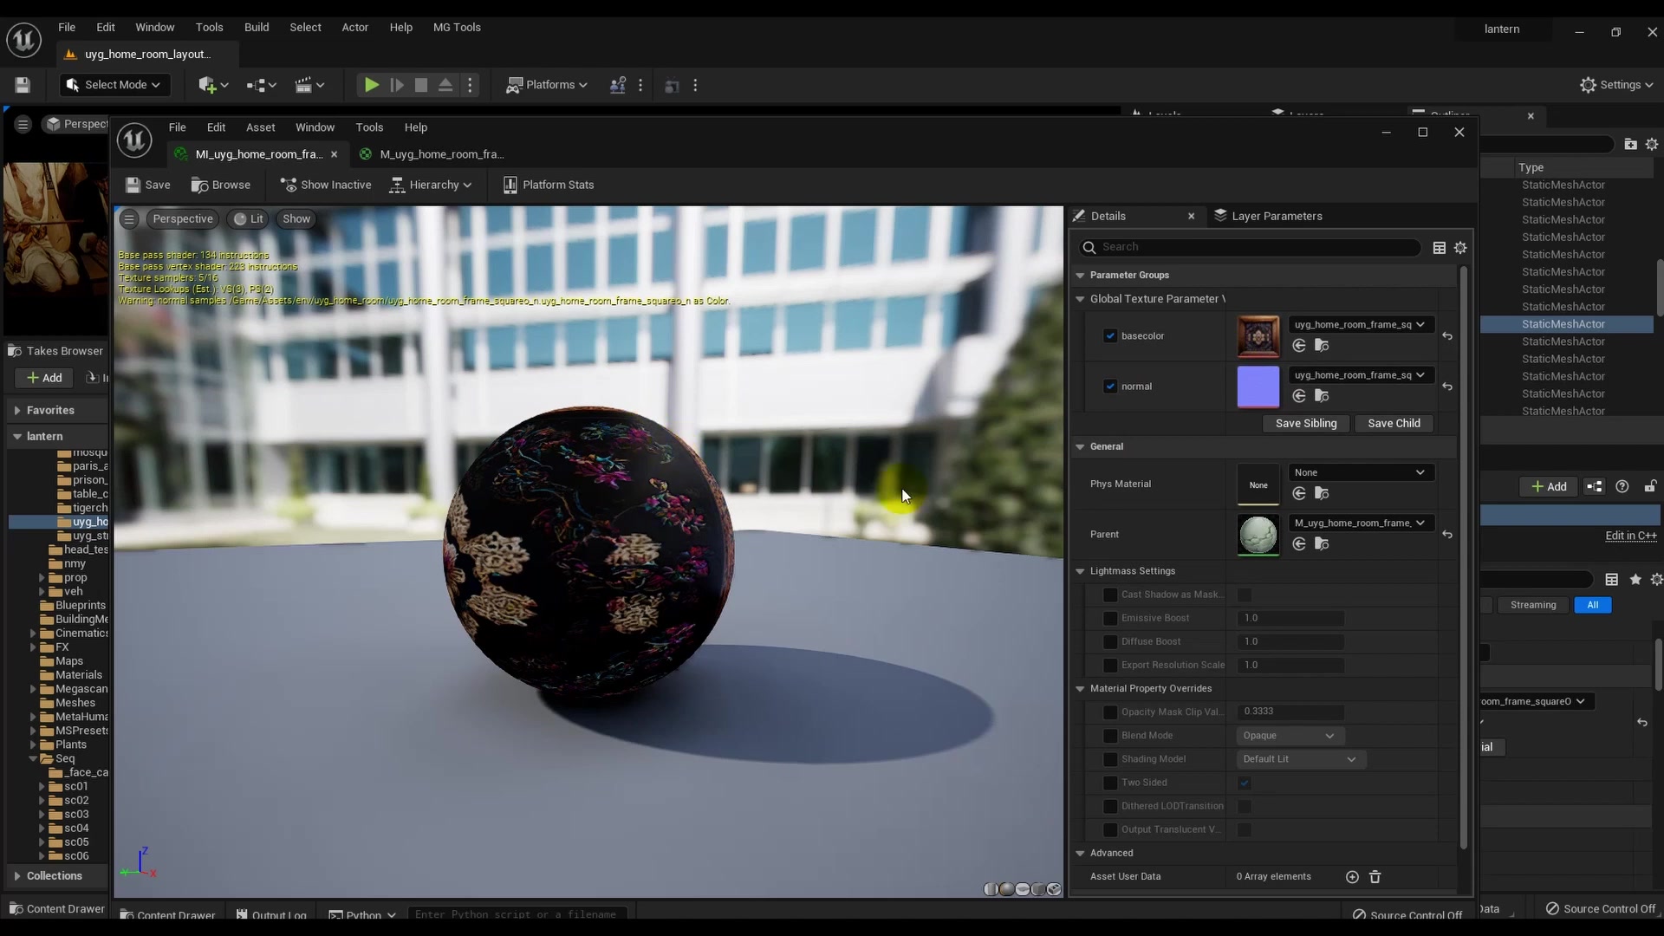Viewport: 1664px width, 936px height.
Task: Enable Diffuse Boost override checkbox
Action: click(x=1110, y=642)
